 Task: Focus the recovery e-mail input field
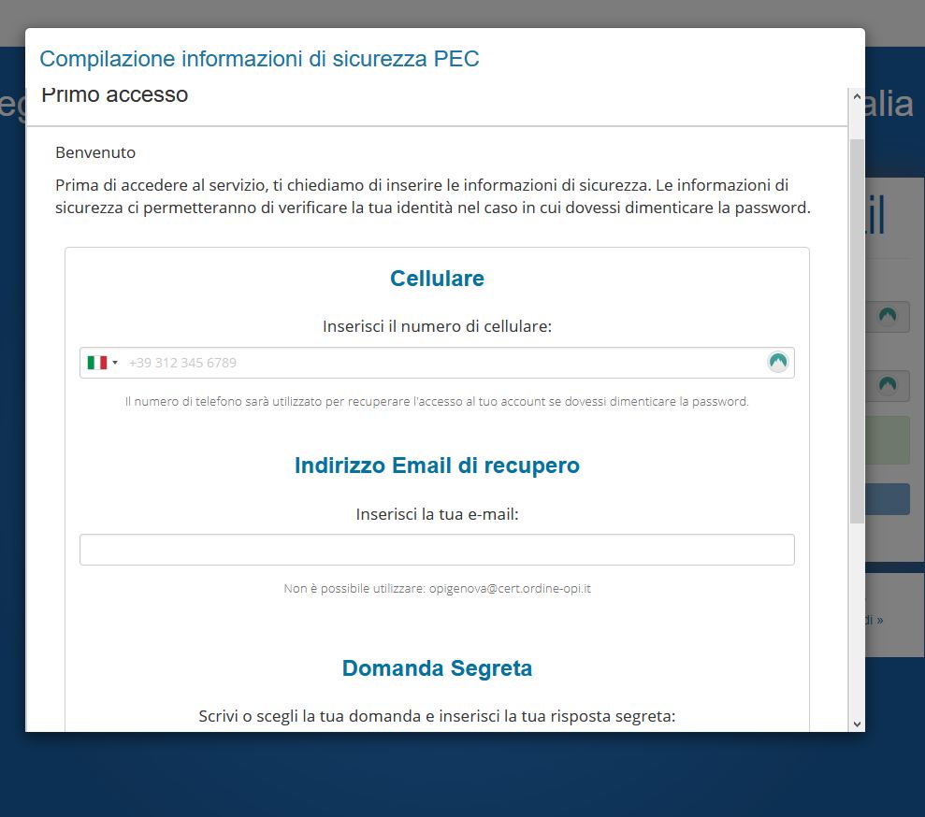[x=437, y=550]
